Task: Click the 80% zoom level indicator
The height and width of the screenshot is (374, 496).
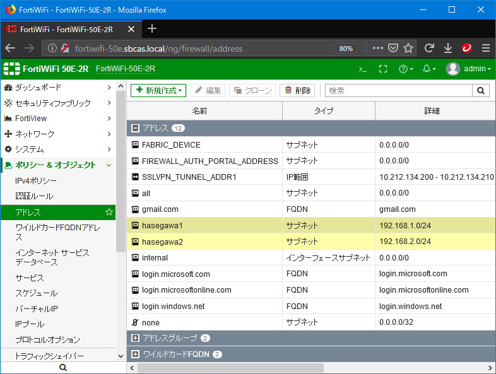Action: pos(346,49)
